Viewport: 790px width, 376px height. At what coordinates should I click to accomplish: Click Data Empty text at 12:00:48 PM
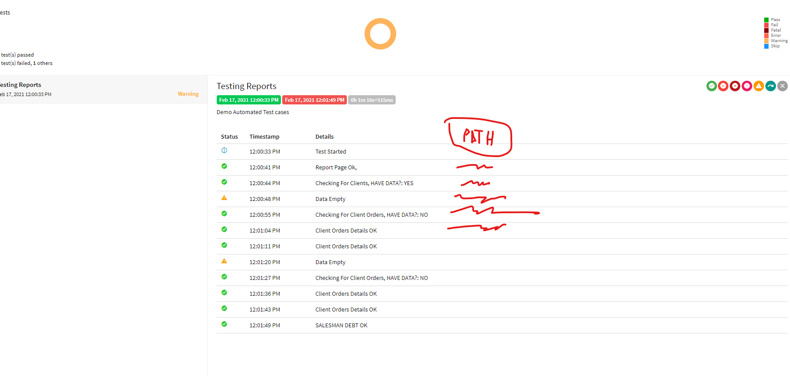pyautogui.click(x=331, y=199)
